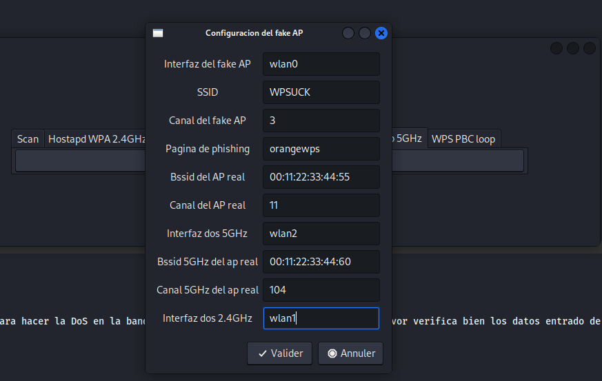Focus the Canal del fake AP field
The width and height of the screenshot is (602, 381).
(x=321, y=121)
